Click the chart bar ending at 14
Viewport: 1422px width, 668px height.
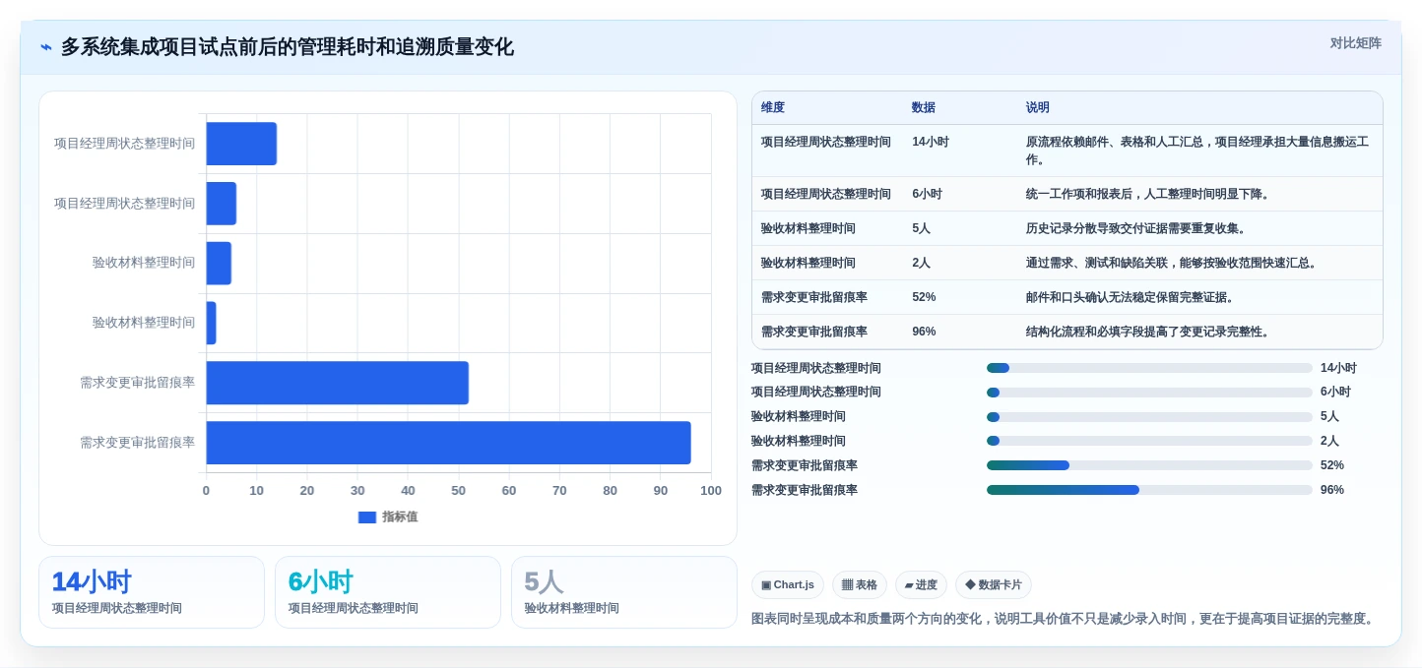(x=241, y=144)
